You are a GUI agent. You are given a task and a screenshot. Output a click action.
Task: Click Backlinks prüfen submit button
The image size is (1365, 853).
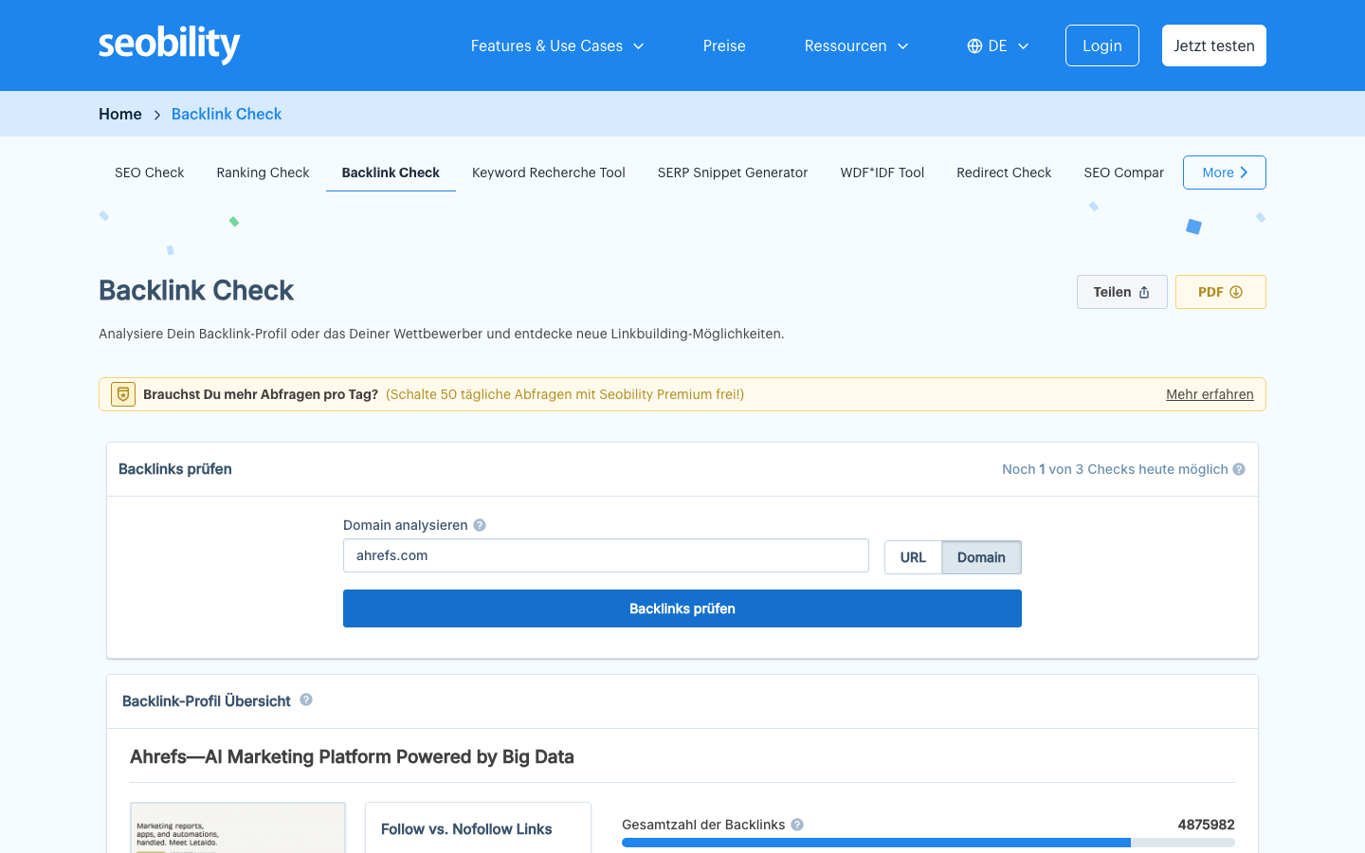pyautogui.click(x=682, y=608)
